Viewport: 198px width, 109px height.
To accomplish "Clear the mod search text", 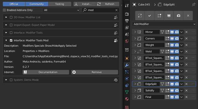I will click(116, 10).
